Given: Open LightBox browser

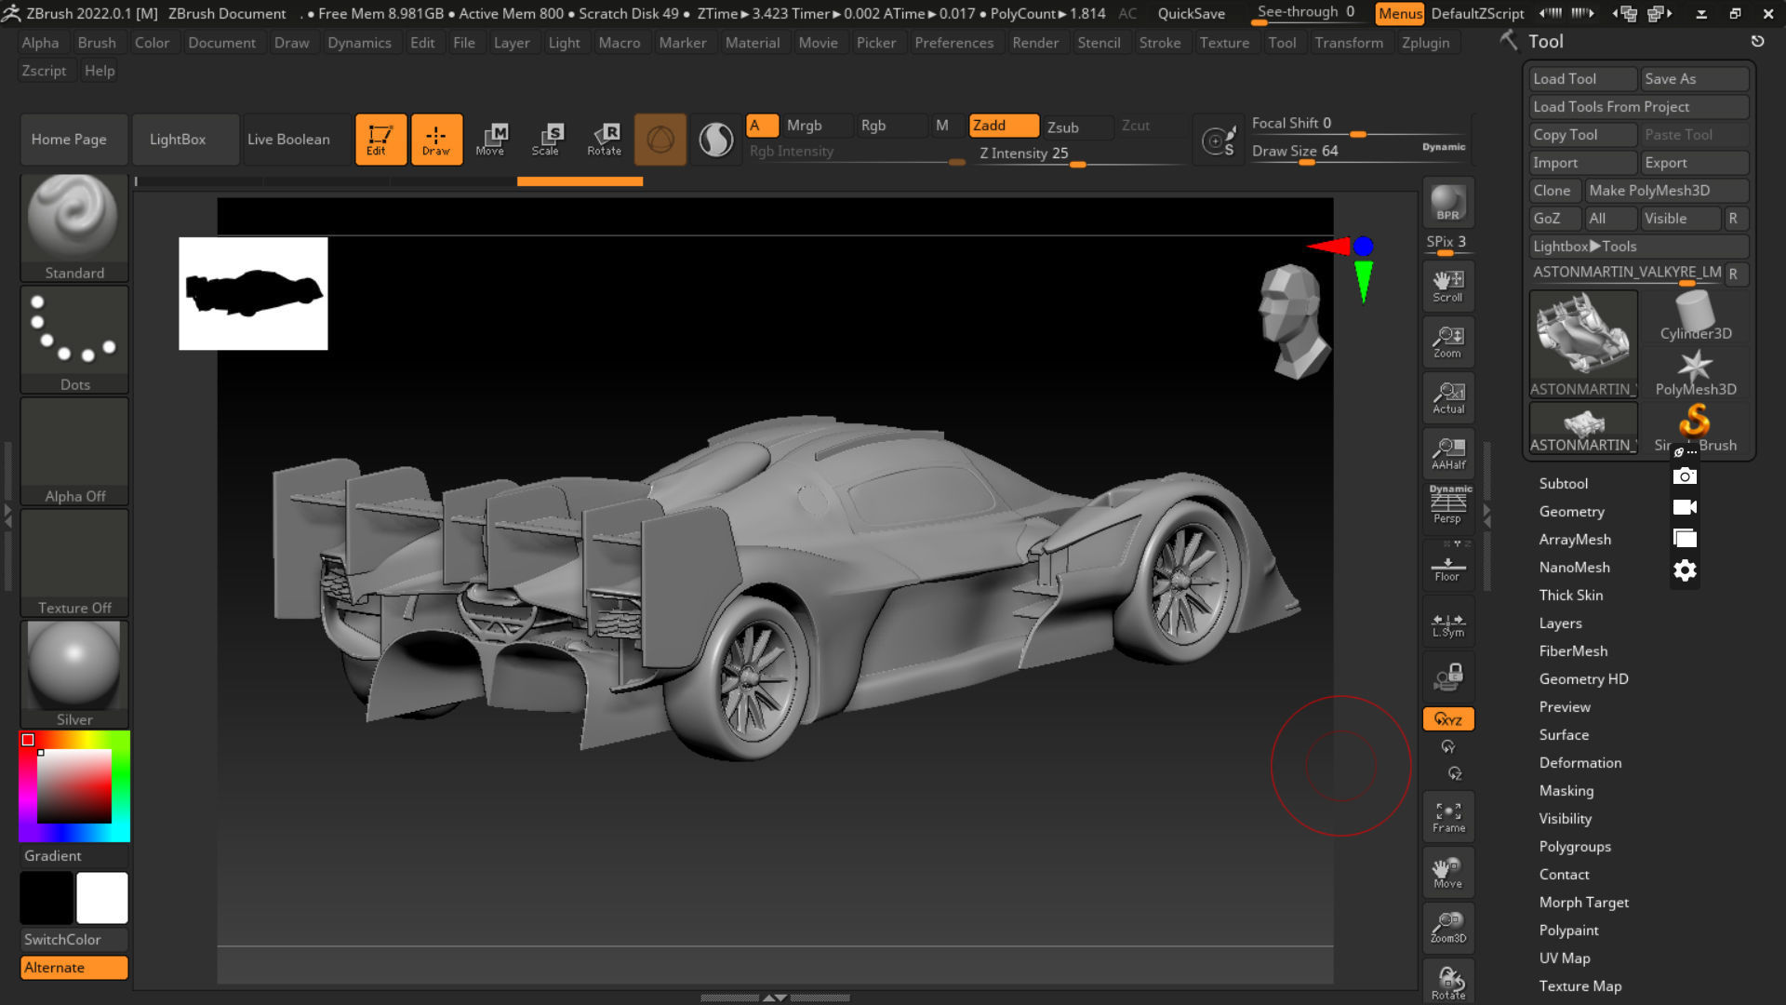Looking at the screenshot, I should pos(185,140).
